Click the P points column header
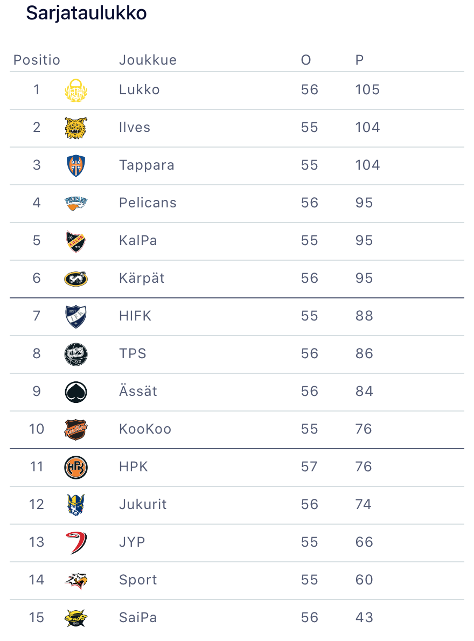The height and width of the screenshot is (641, 474). [359, 60]
